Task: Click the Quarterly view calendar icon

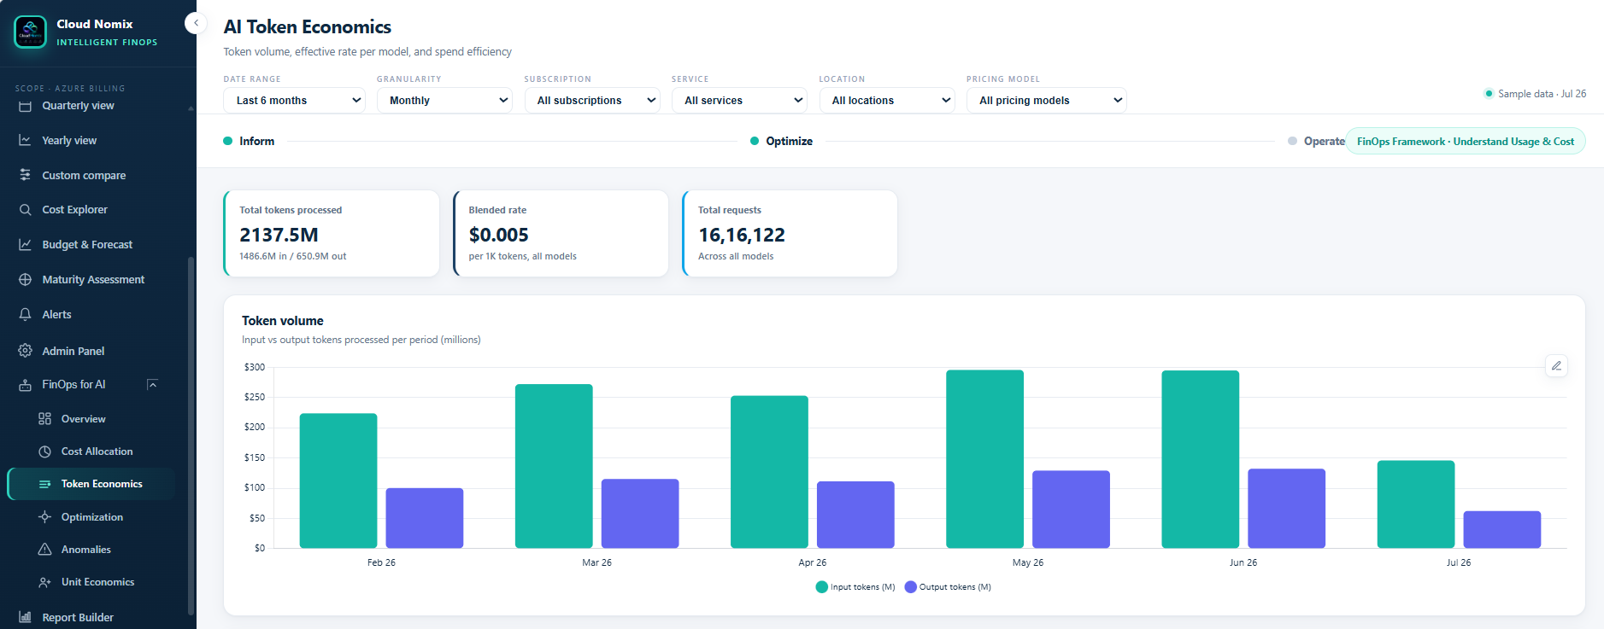Action: pyautogui.click(x=25, y=106)
